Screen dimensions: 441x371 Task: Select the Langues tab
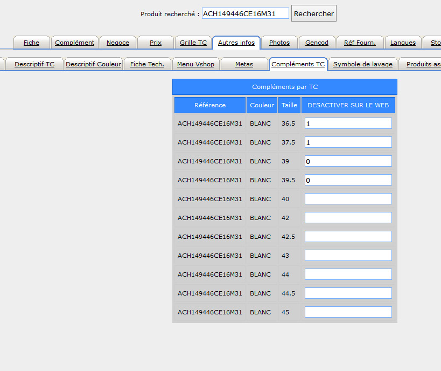(x=402, y=43)
